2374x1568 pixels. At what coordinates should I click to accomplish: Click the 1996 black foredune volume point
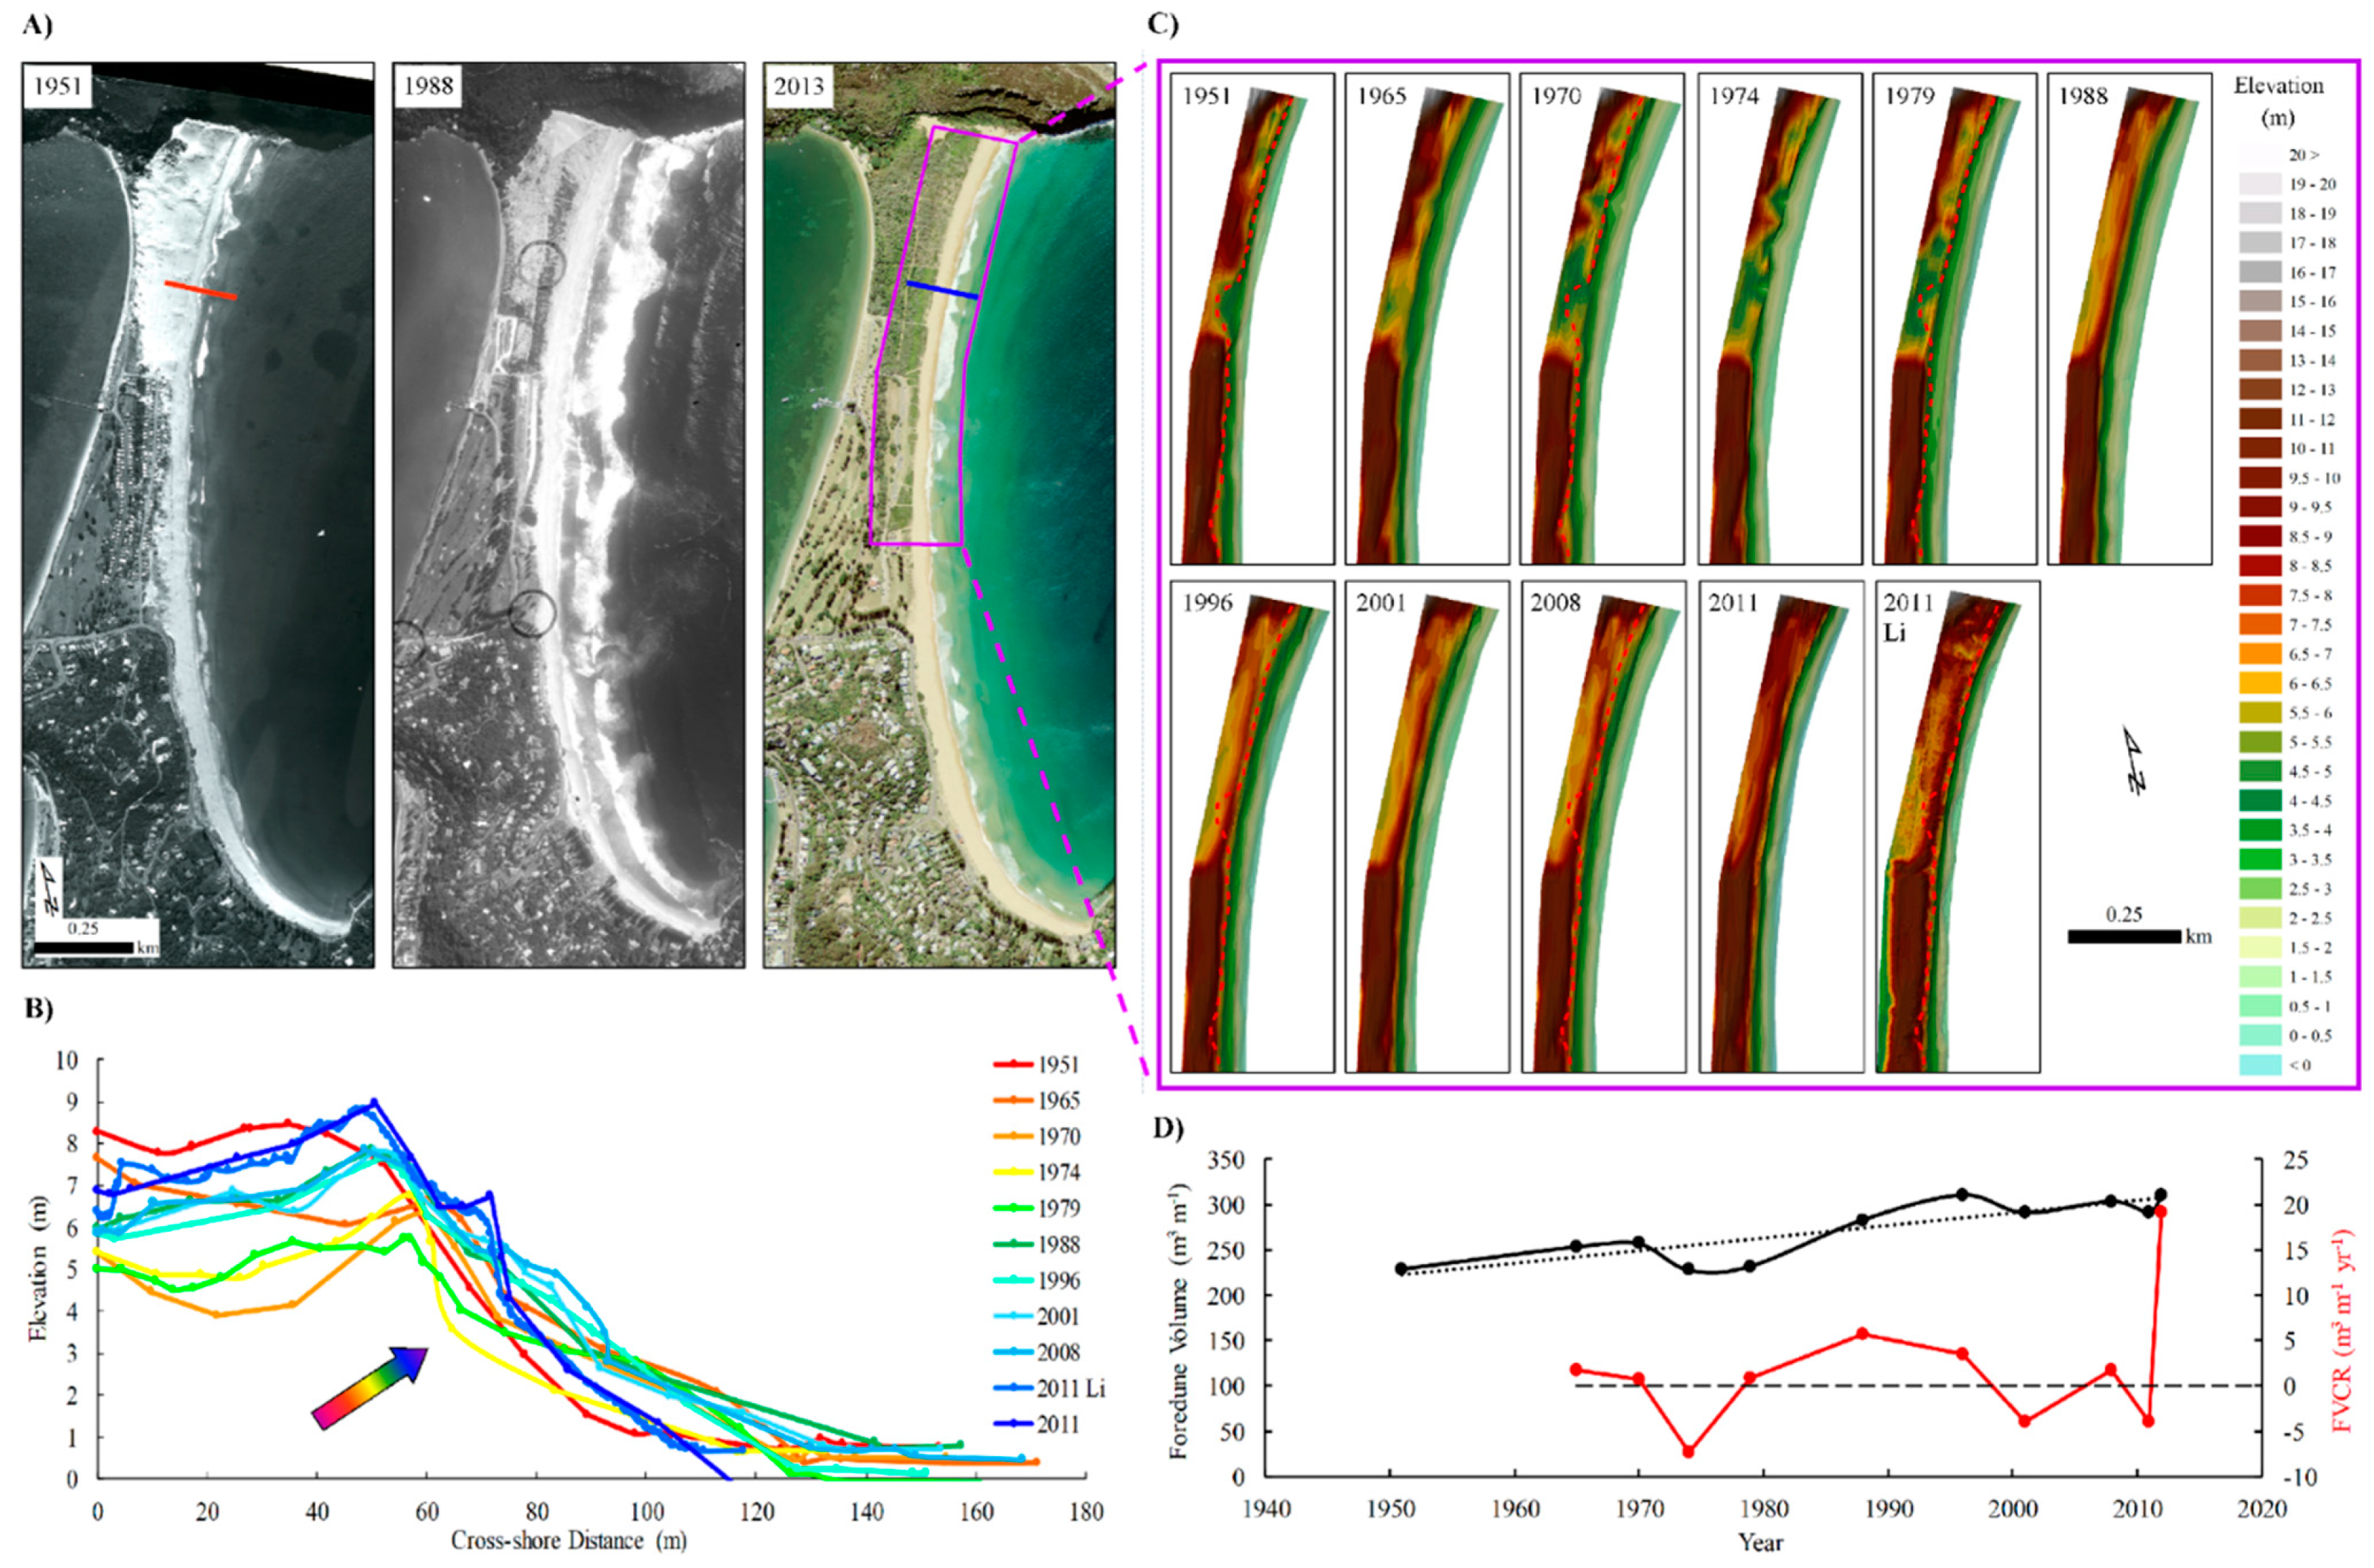coord(1962,1194)
